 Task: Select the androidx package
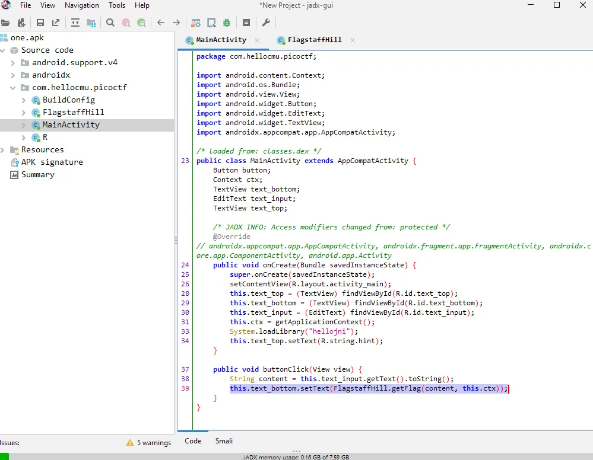[x=51, y=75]
